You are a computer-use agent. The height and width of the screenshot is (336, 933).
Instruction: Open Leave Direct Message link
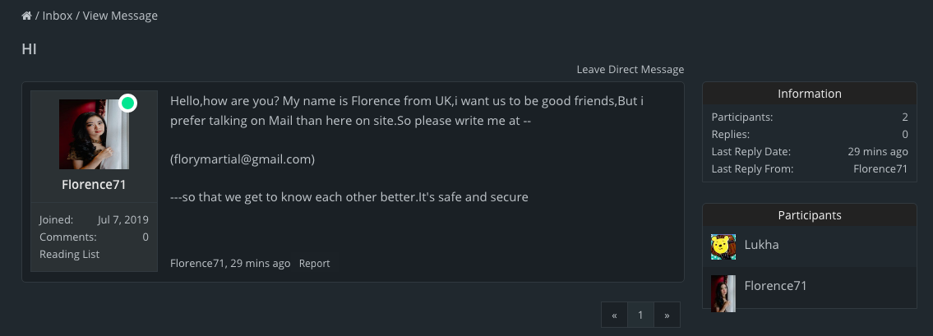click(x=630, y=69)
